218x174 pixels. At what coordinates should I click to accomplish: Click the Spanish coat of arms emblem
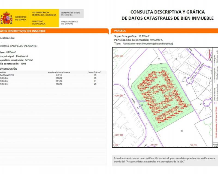point(7,18)
